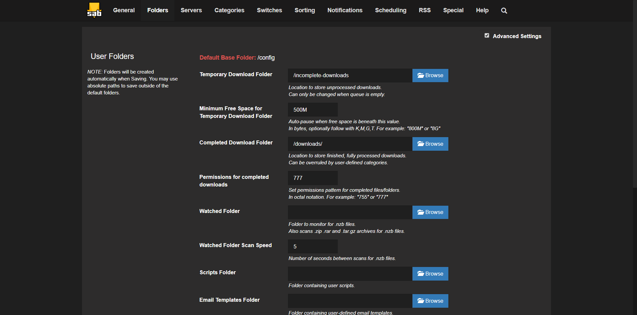Open the Help menu
The height and width of the screenshot is (315, 637).
pyautogui.click(x=482, y=11)
